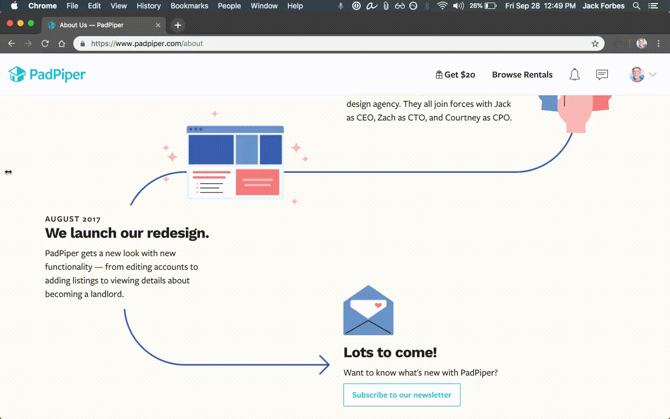
Task: Click the date and time
Action: click(540, 6)
